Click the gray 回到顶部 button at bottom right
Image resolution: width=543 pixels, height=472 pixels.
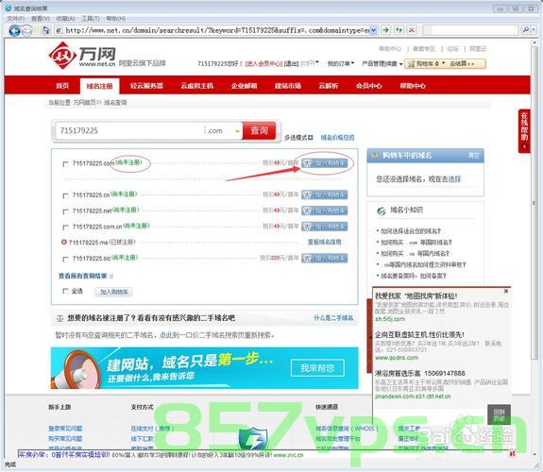[499, 414]
